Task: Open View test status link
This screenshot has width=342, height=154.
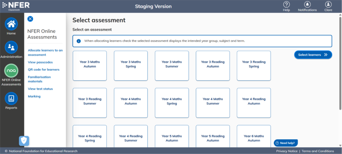Action: (x=40, y=89)
